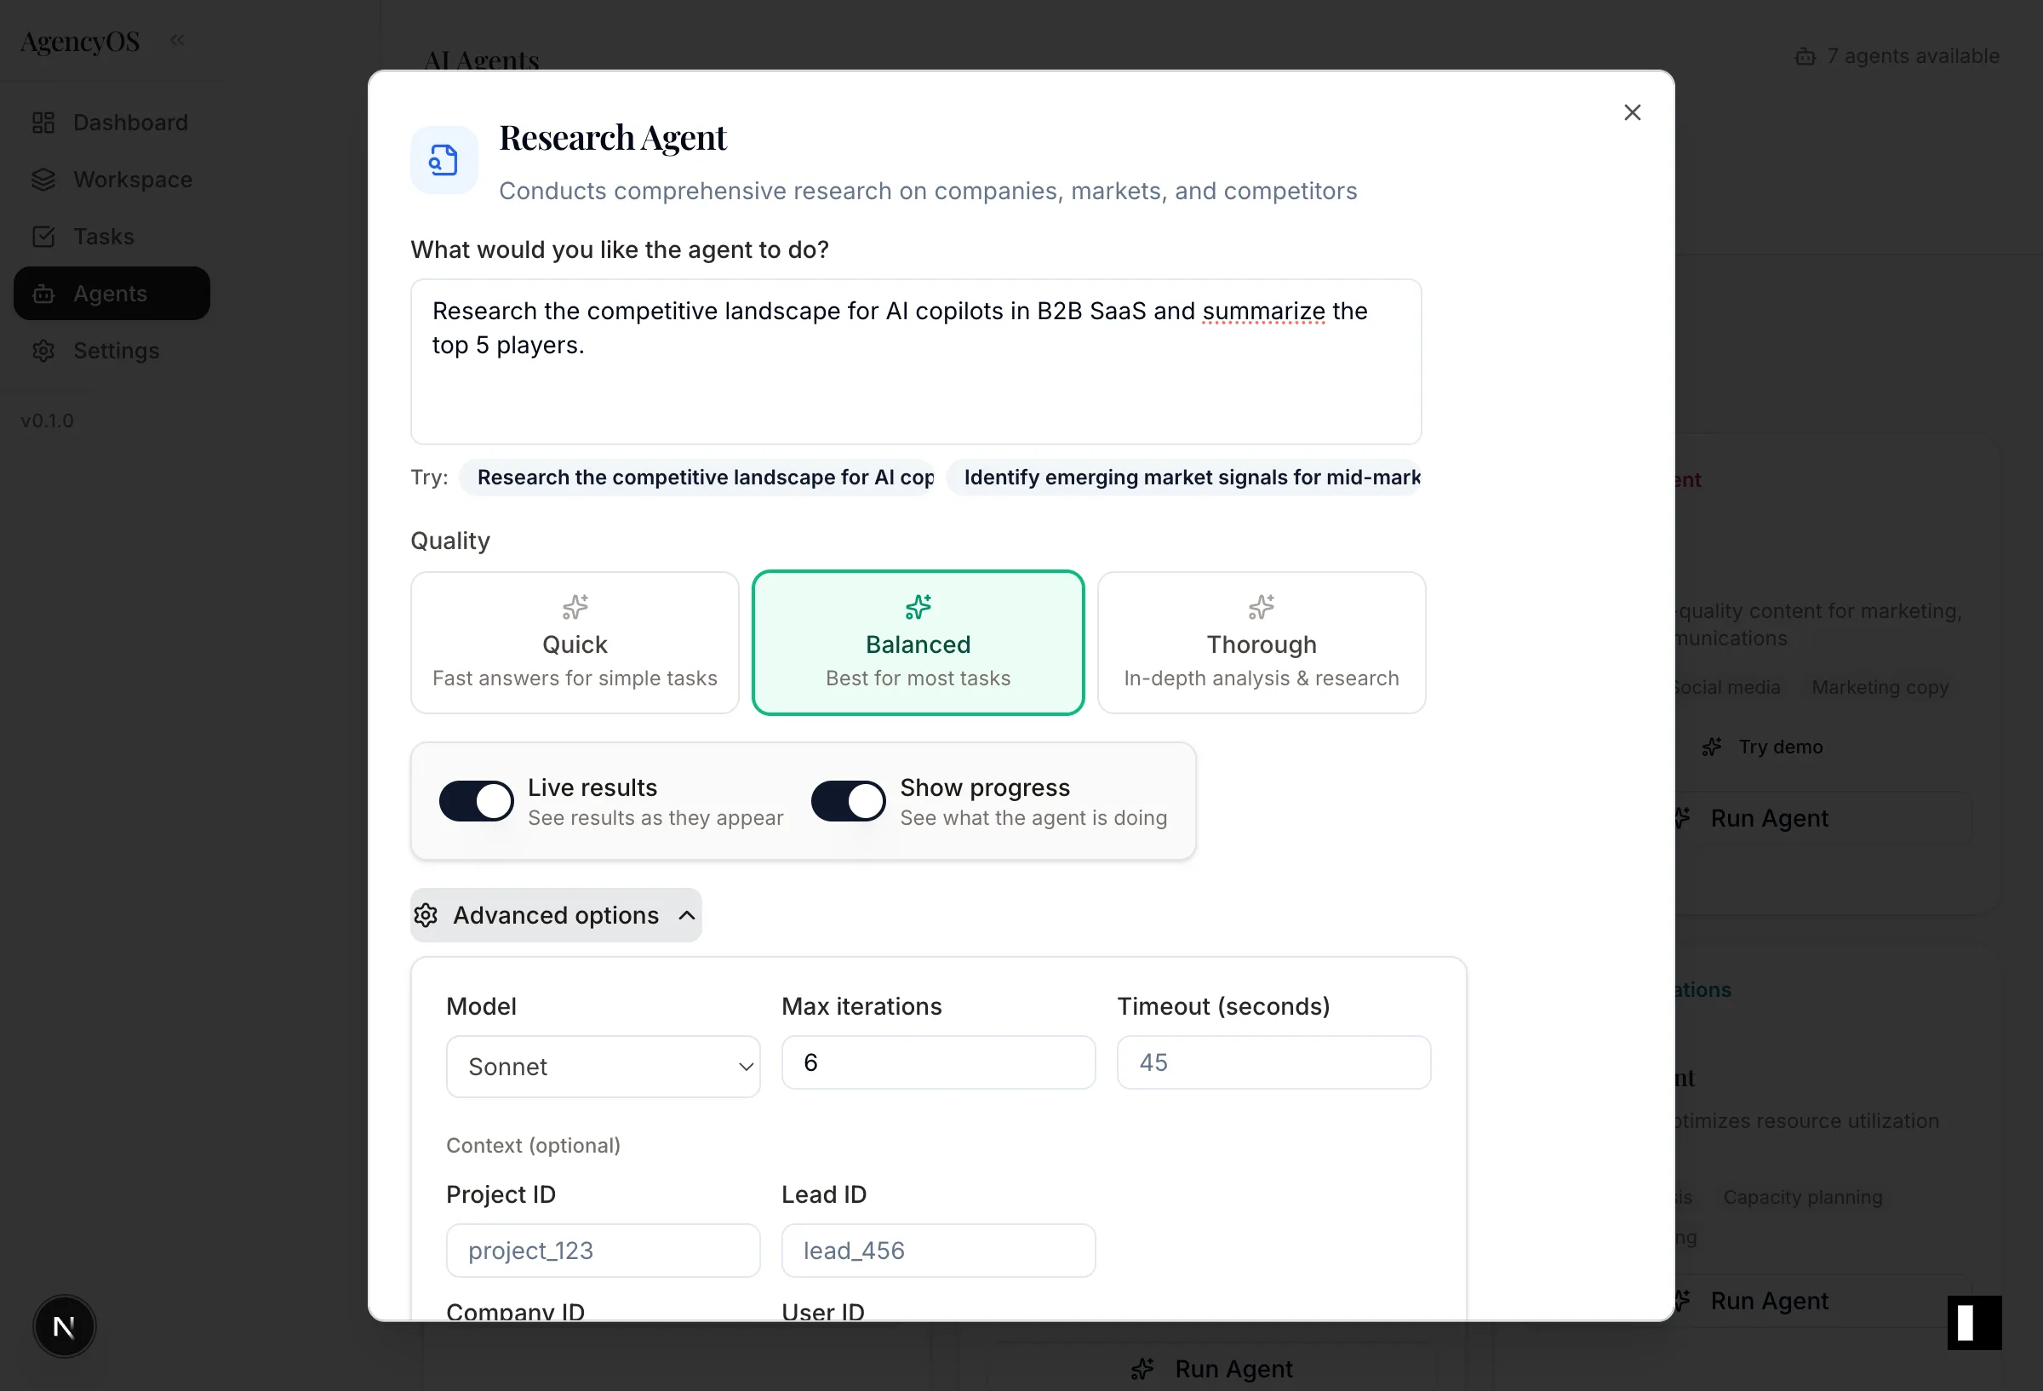The height and width of the screenshot is (1391, 2043).
Task: Collapse the Advanced options section
Action: click(x=555, y=914)
